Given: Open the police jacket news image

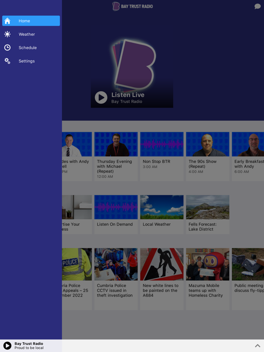Looking at the screenshot, I should coord(77,264).
